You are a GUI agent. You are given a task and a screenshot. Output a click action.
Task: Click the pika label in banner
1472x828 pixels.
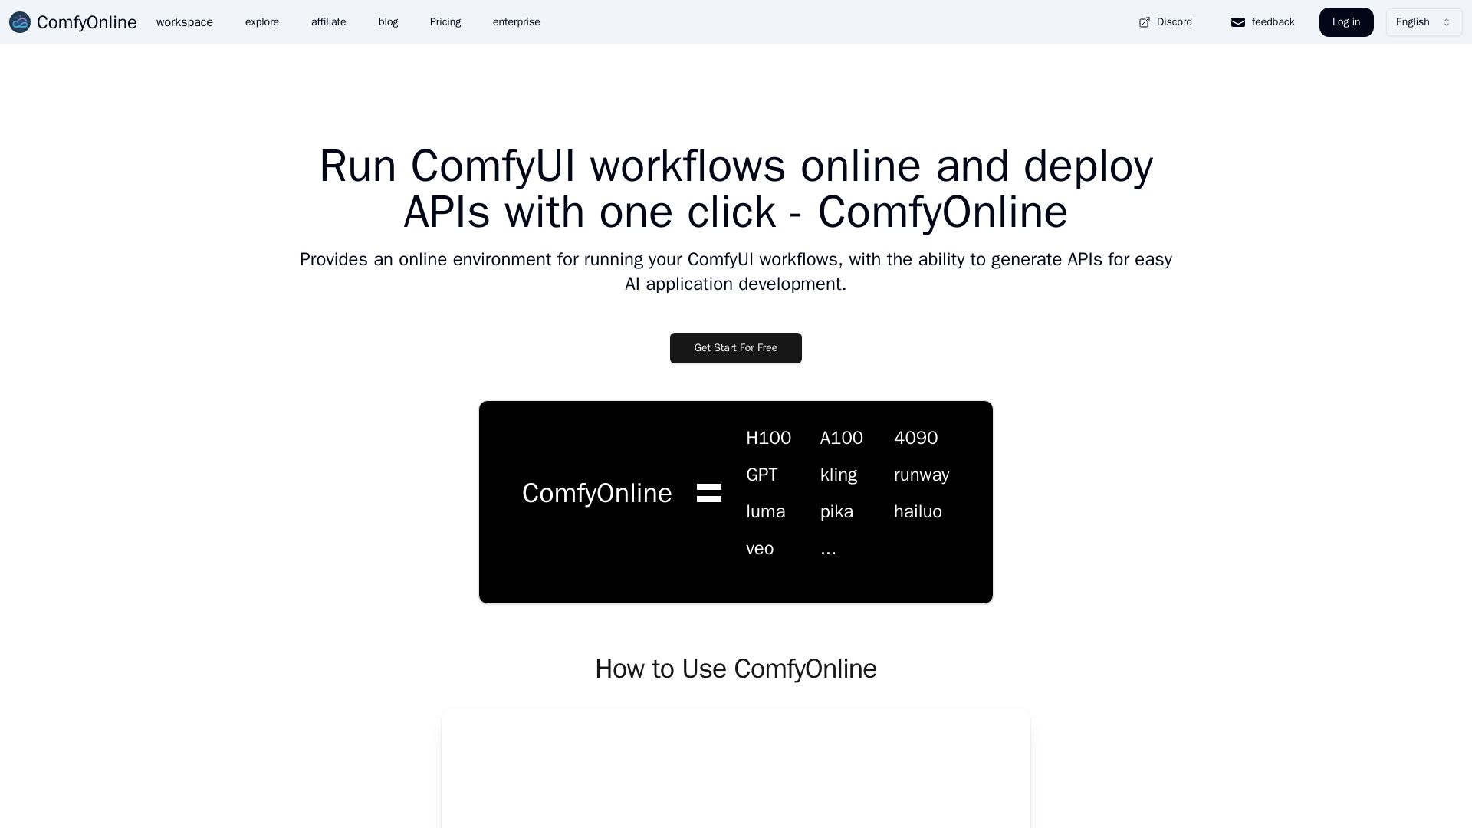836,511
